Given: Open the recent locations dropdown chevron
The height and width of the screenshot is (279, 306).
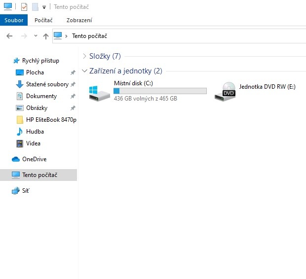Looking at the screenshot, I should tap(36, 35).
